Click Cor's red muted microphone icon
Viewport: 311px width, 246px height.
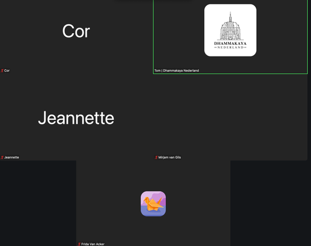pyautogui.click(x=2, y=71)
